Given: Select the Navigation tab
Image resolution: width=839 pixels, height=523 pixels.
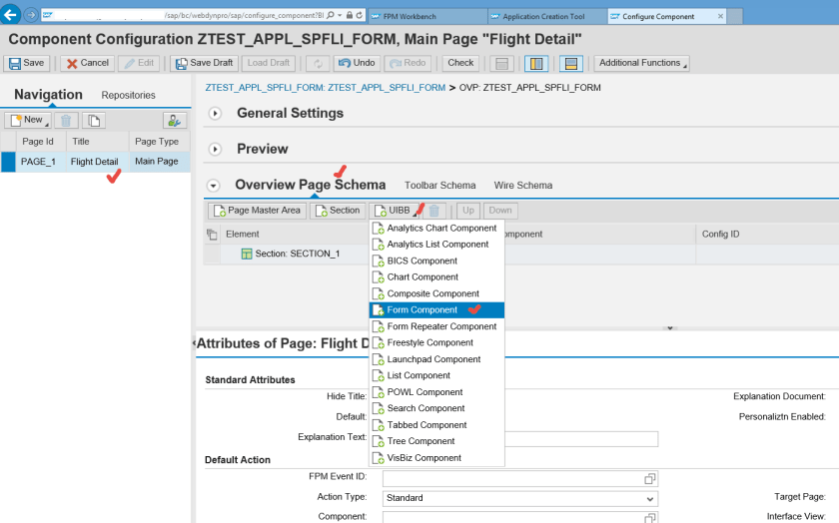Looking at the screenshot, I should point(48,95).
